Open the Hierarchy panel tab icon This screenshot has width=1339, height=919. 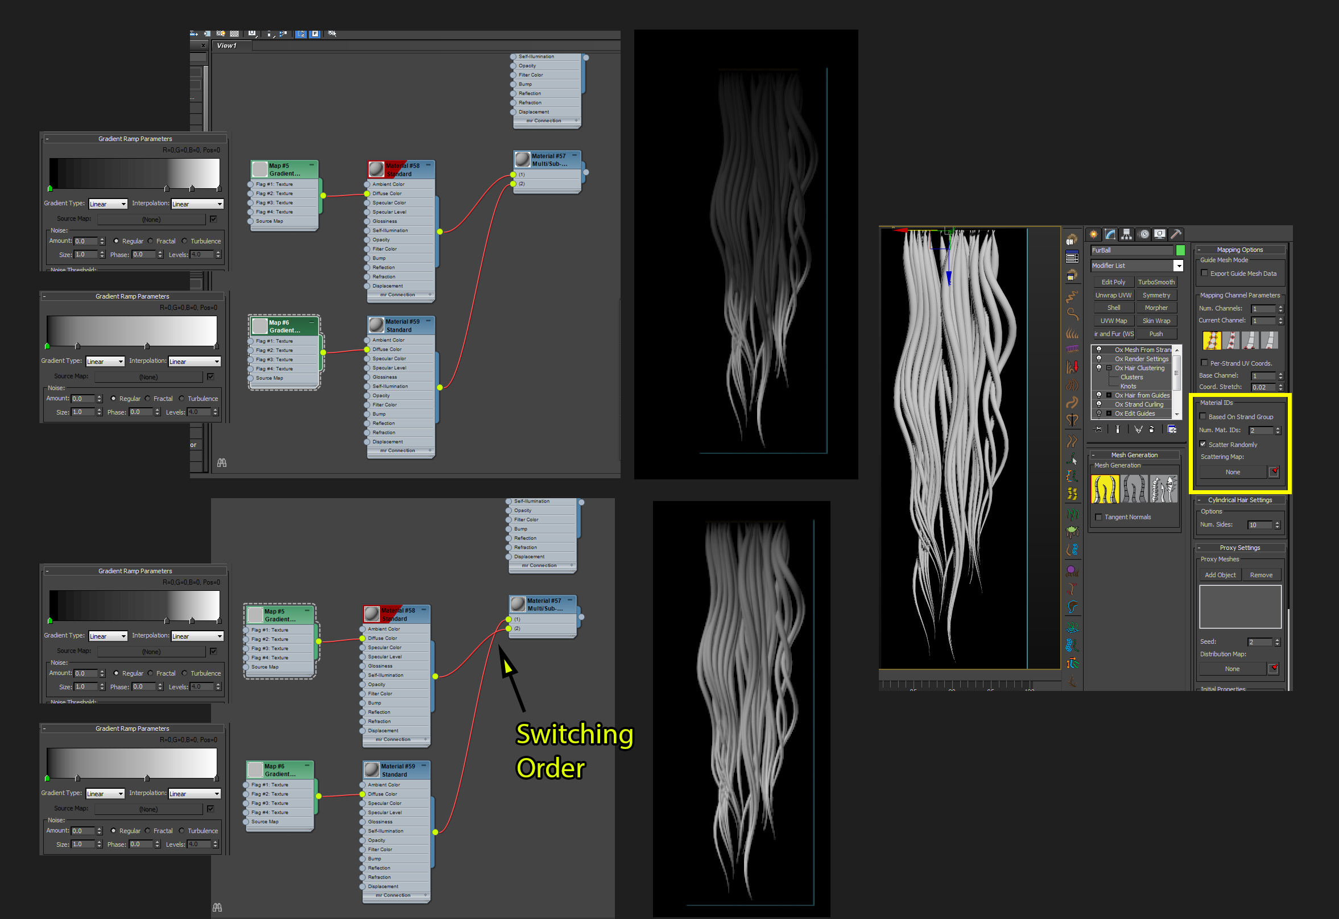click(x=1126, y=234)
